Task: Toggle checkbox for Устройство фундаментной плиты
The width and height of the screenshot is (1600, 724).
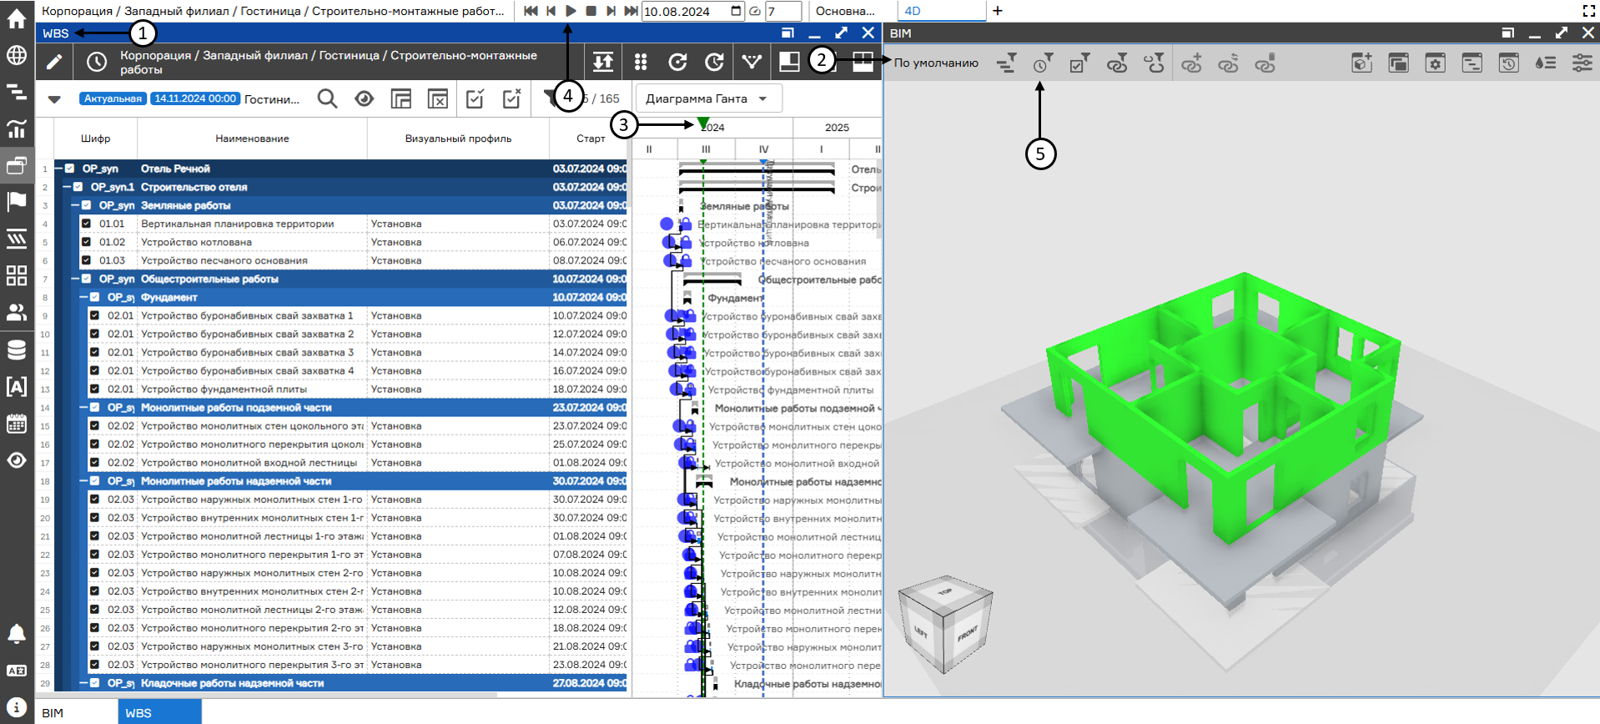Action: pyautogui.click(x=94, y=389)
